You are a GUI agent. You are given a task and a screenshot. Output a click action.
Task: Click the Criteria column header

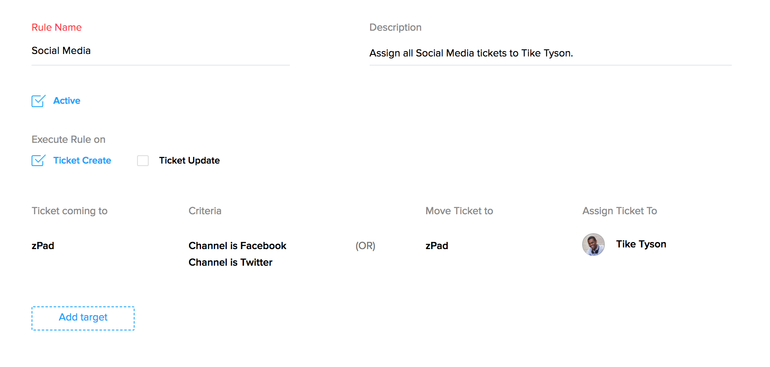[x=205, y=211]
